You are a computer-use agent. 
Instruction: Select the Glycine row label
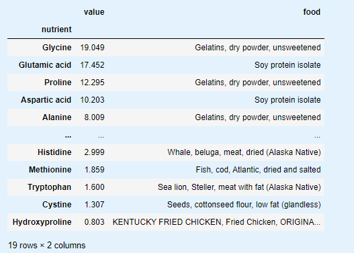[x=57, y=48]
